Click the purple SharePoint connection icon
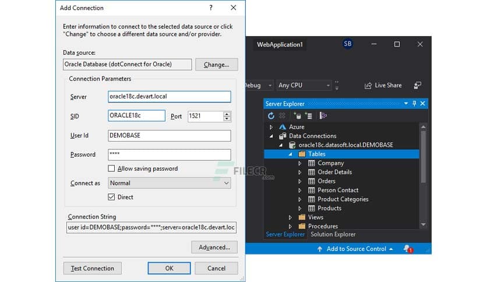The image size is (487, 282). point(323,116)
